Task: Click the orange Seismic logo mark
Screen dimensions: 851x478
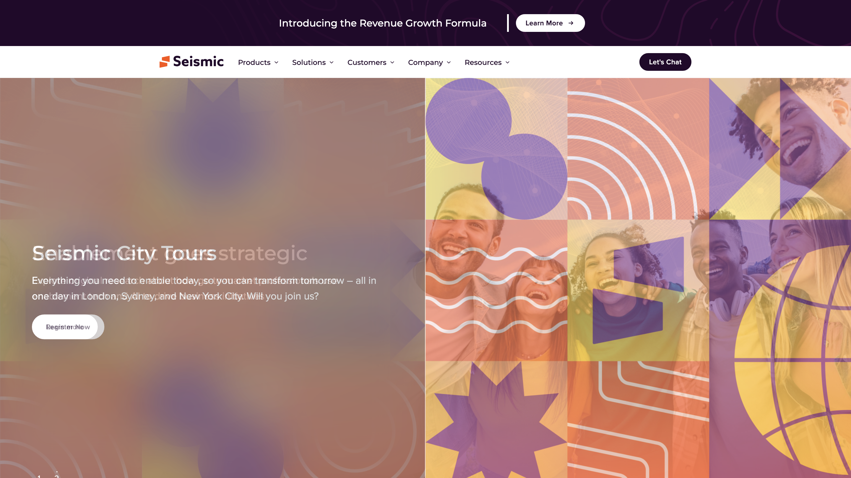Action: coord(165,62)
